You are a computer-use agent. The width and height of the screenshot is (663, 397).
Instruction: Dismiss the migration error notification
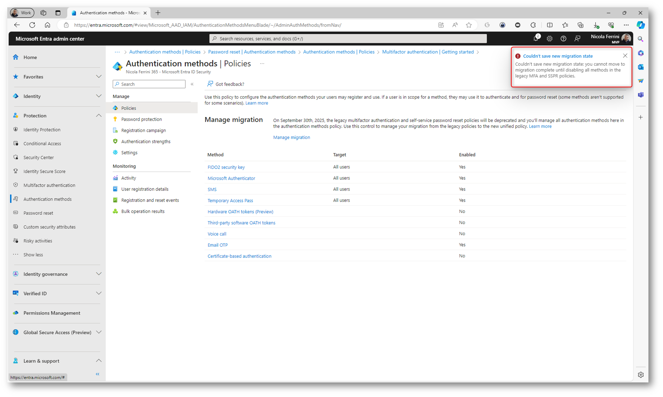coord(625,56)
